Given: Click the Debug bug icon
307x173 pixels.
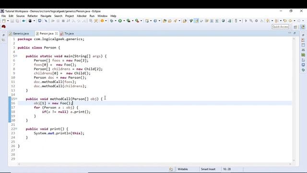Looking at the screenshot, I should click(111, 21).
